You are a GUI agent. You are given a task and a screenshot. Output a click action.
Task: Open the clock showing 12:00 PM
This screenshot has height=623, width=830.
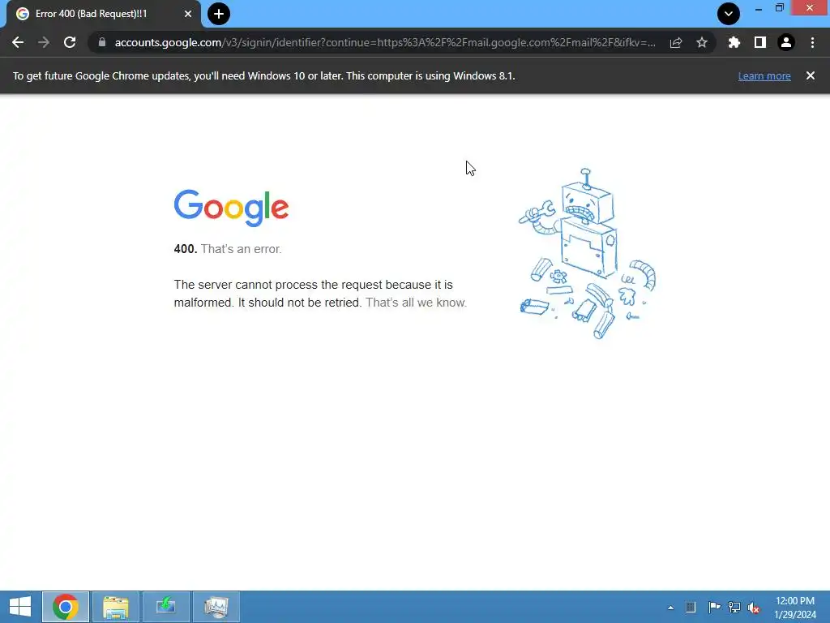(794, 607)
